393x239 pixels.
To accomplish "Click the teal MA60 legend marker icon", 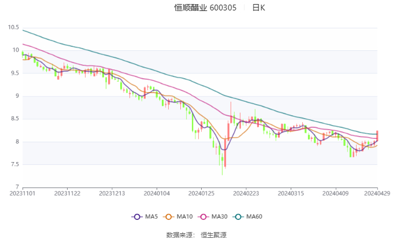I will [238, 216].
